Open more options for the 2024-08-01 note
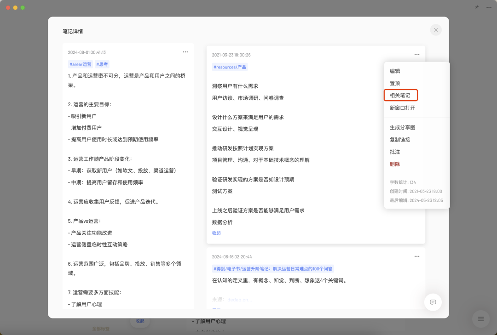This screenshot has width=497, height=335. [x=185, y=52]
